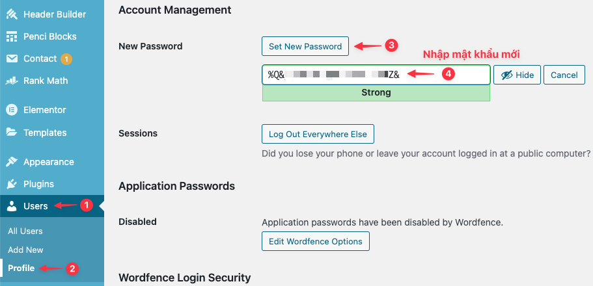Click the Contact notification badge
Viewport: 593px width, 286px height.
(66, 59)
